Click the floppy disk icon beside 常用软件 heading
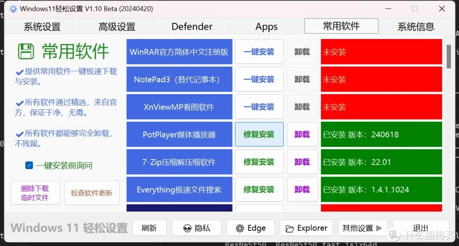 point(26,51)
